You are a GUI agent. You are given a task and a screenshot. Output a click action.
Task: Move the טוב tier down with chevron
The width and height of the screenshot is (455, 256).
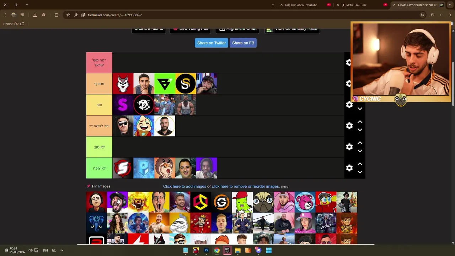click(360, 109)
